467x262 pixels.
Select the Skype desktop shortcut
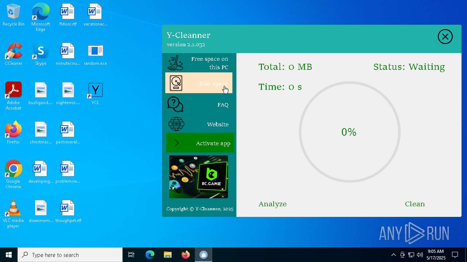click(x=40, y=54)
